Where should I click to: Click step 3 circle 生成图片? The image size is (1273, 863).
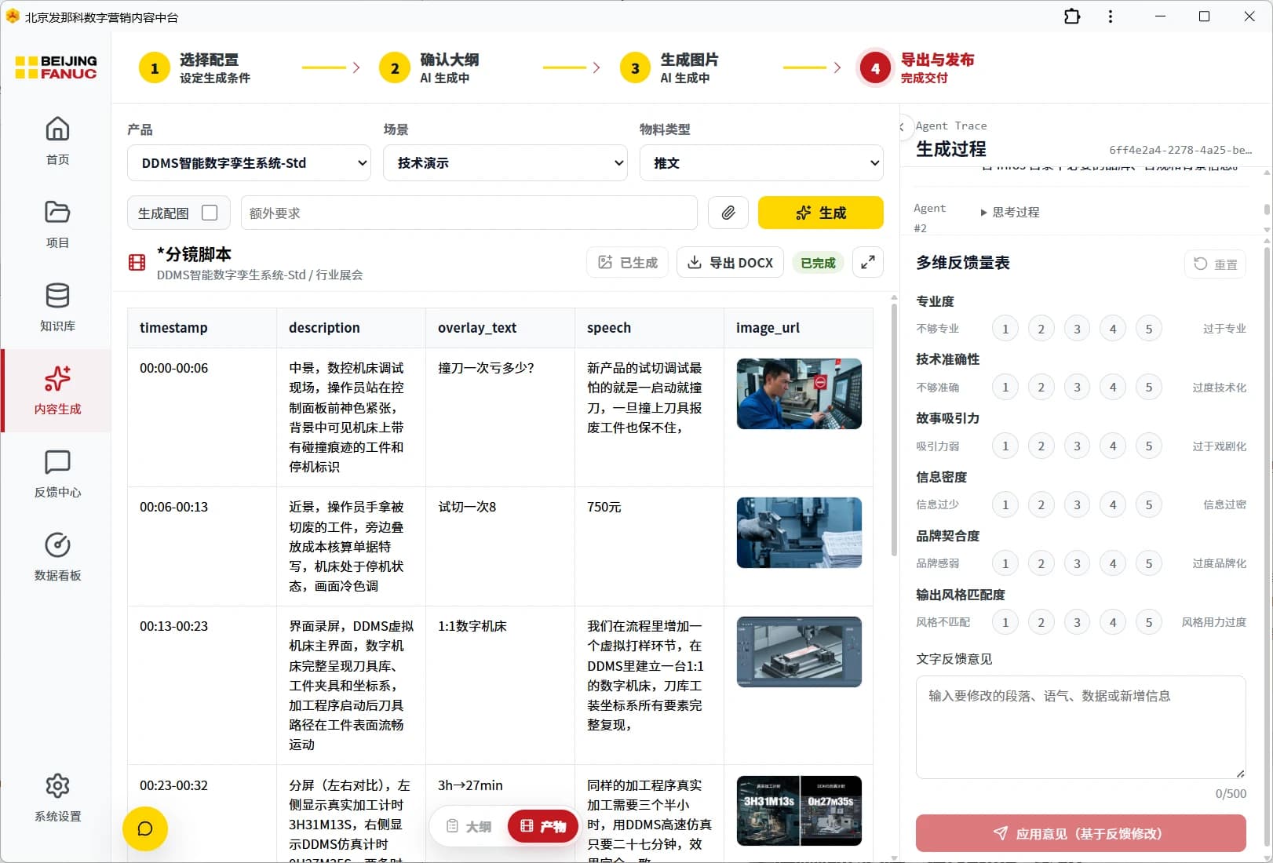coord(635,68)
